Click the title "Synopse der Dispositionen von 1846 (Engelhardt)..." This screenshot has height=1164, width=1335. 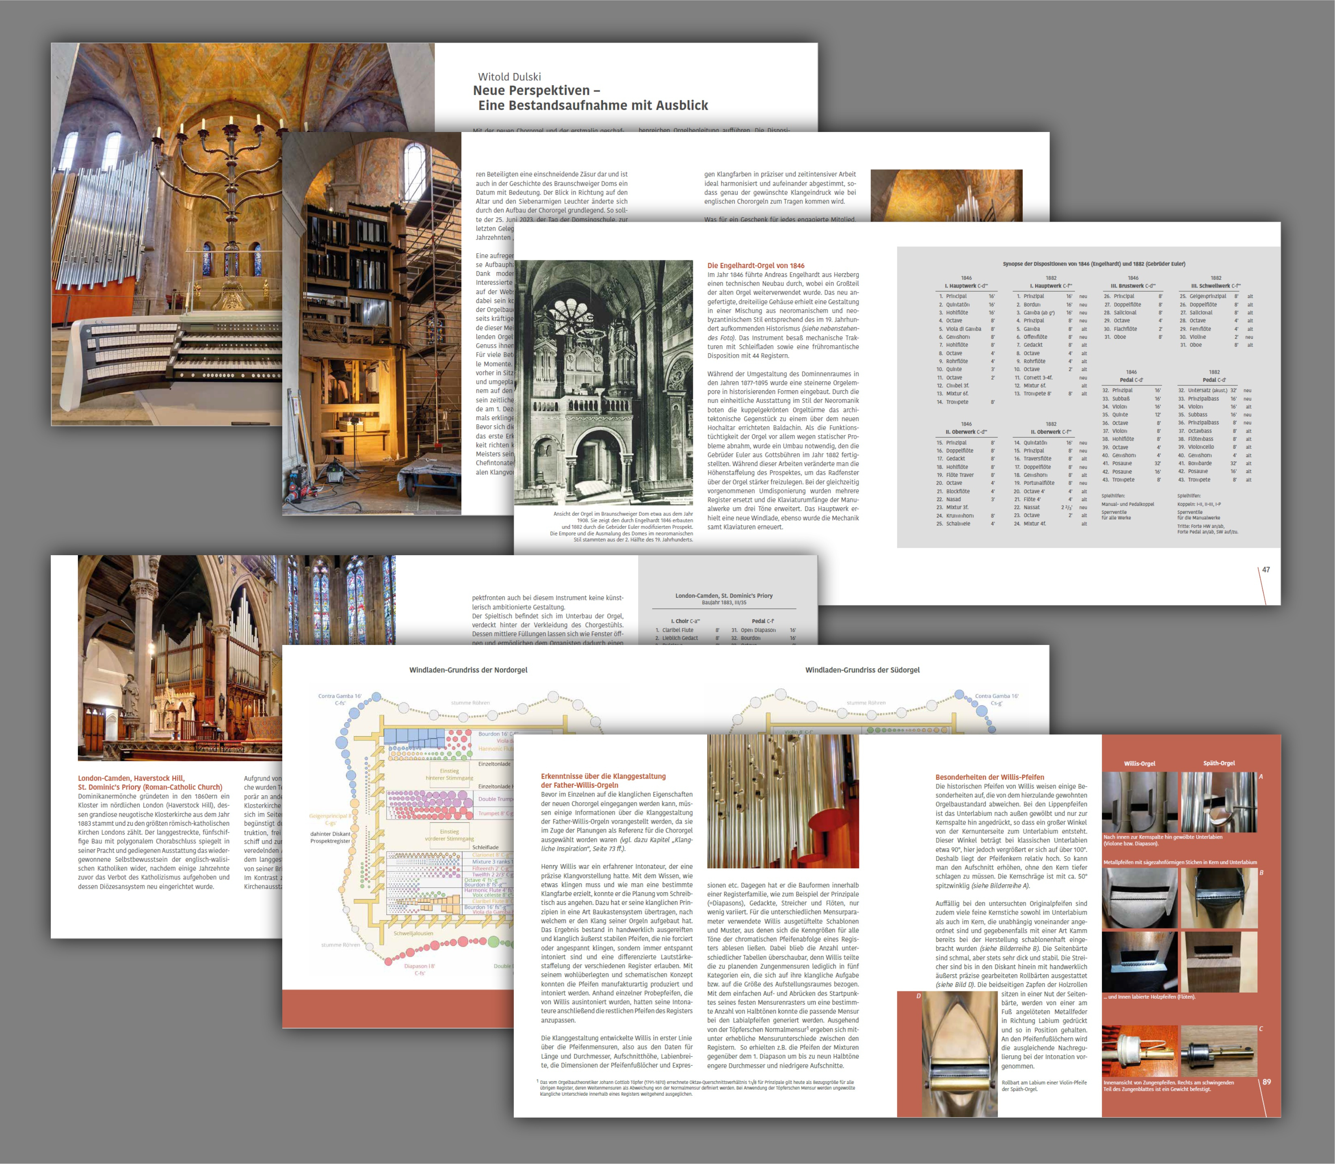click(x=1093, y=264)
